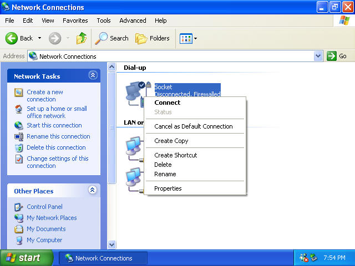This screenshot has width=355, height=266.
Task: Choose Create Shortcut from context menu
Action: tap(195, 155)
